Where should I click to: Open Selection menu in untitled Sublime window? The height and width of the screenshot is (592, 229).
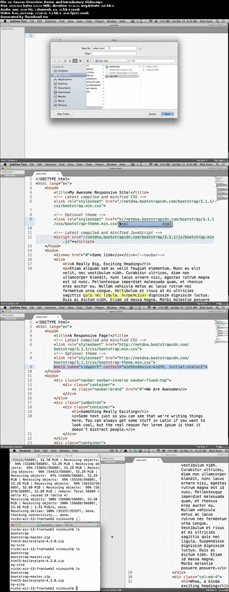(x=51, y=21)
